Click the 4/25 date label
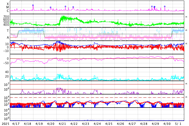 coord(109,124)
